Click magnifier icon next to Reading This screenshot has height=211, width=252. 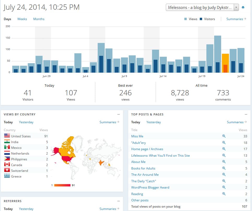tap(224, 194)
